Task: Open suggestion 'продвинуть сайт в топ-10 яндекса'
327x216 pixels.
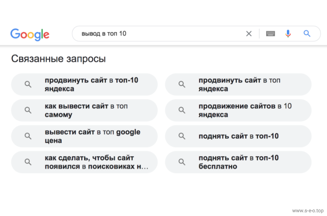Action: click(84, 85)
